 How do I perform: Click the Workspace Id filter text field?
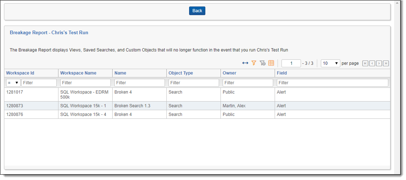click(x=39, y=83)
